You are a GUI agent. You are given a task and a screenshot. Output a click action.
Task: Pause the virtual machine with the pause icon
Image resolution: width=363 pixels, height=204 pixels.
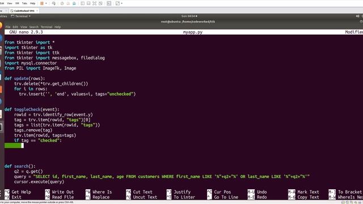[41, 3]
